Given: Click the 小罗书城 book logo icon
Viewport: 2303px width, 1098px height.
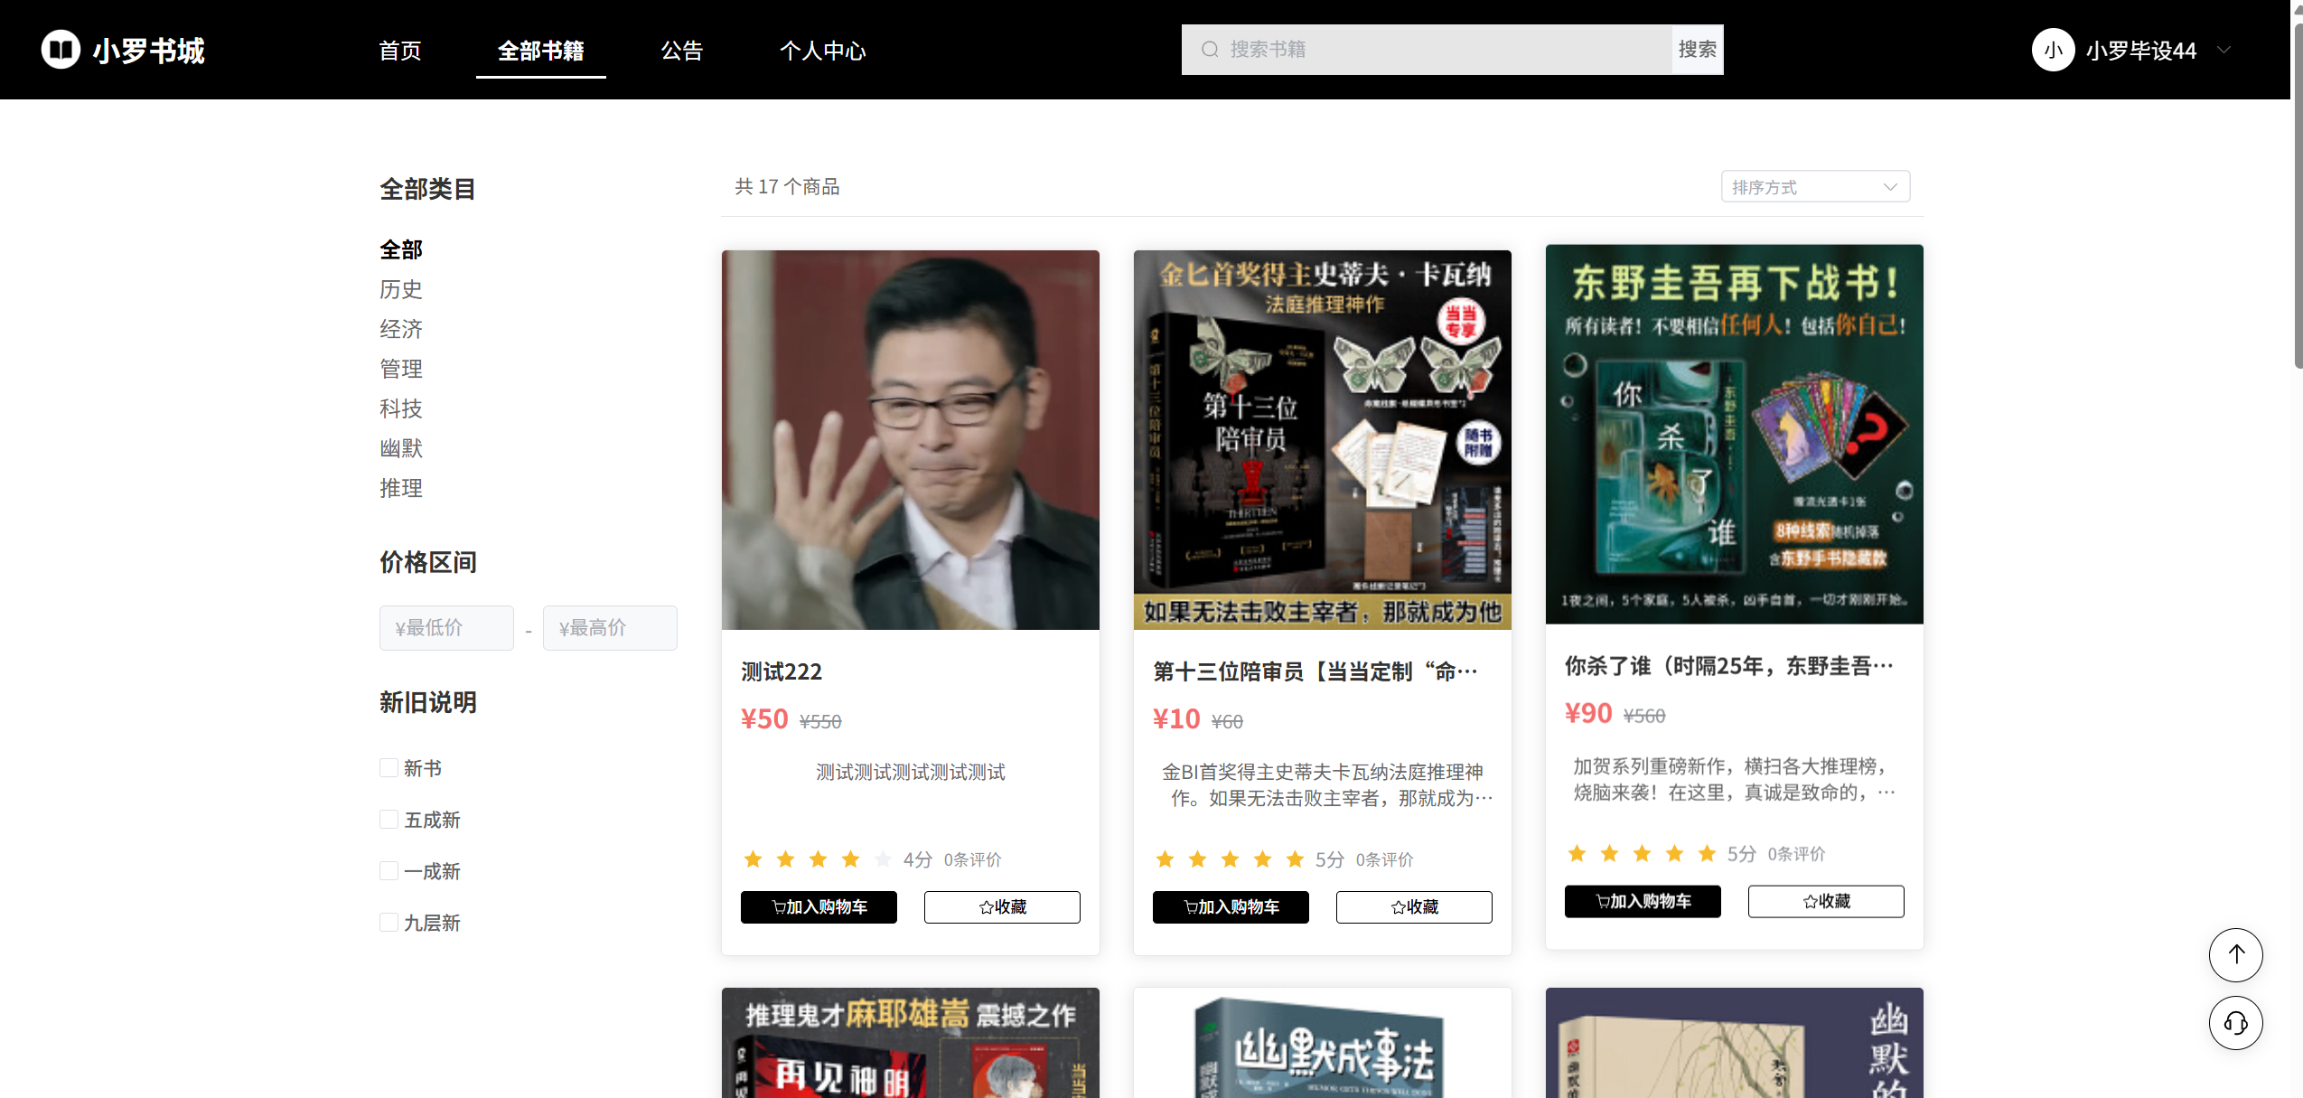Looking at the screenshot, I should (x=61, y=50).
